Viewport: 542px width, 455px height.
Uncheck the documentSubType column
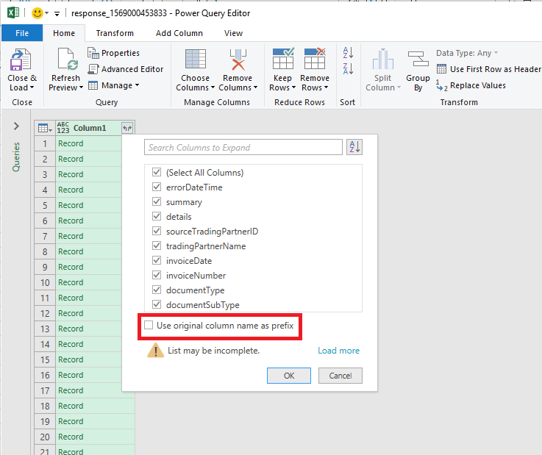pos(157,304)
